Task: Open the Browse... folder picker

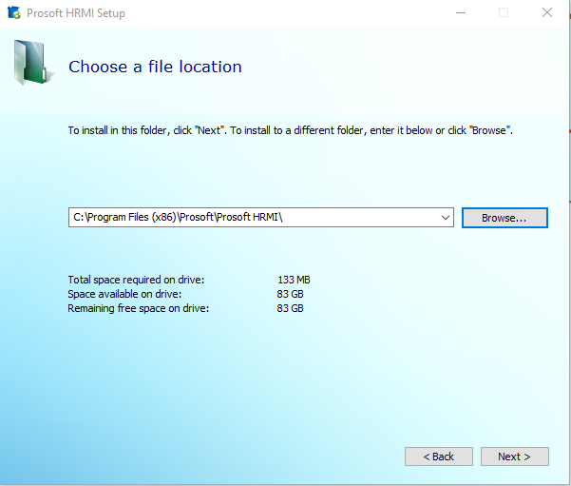Action: (x=504, y=218)
